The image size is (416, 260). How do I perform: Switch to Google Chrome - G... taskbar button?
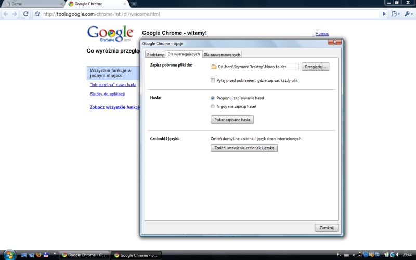point(84,255)
